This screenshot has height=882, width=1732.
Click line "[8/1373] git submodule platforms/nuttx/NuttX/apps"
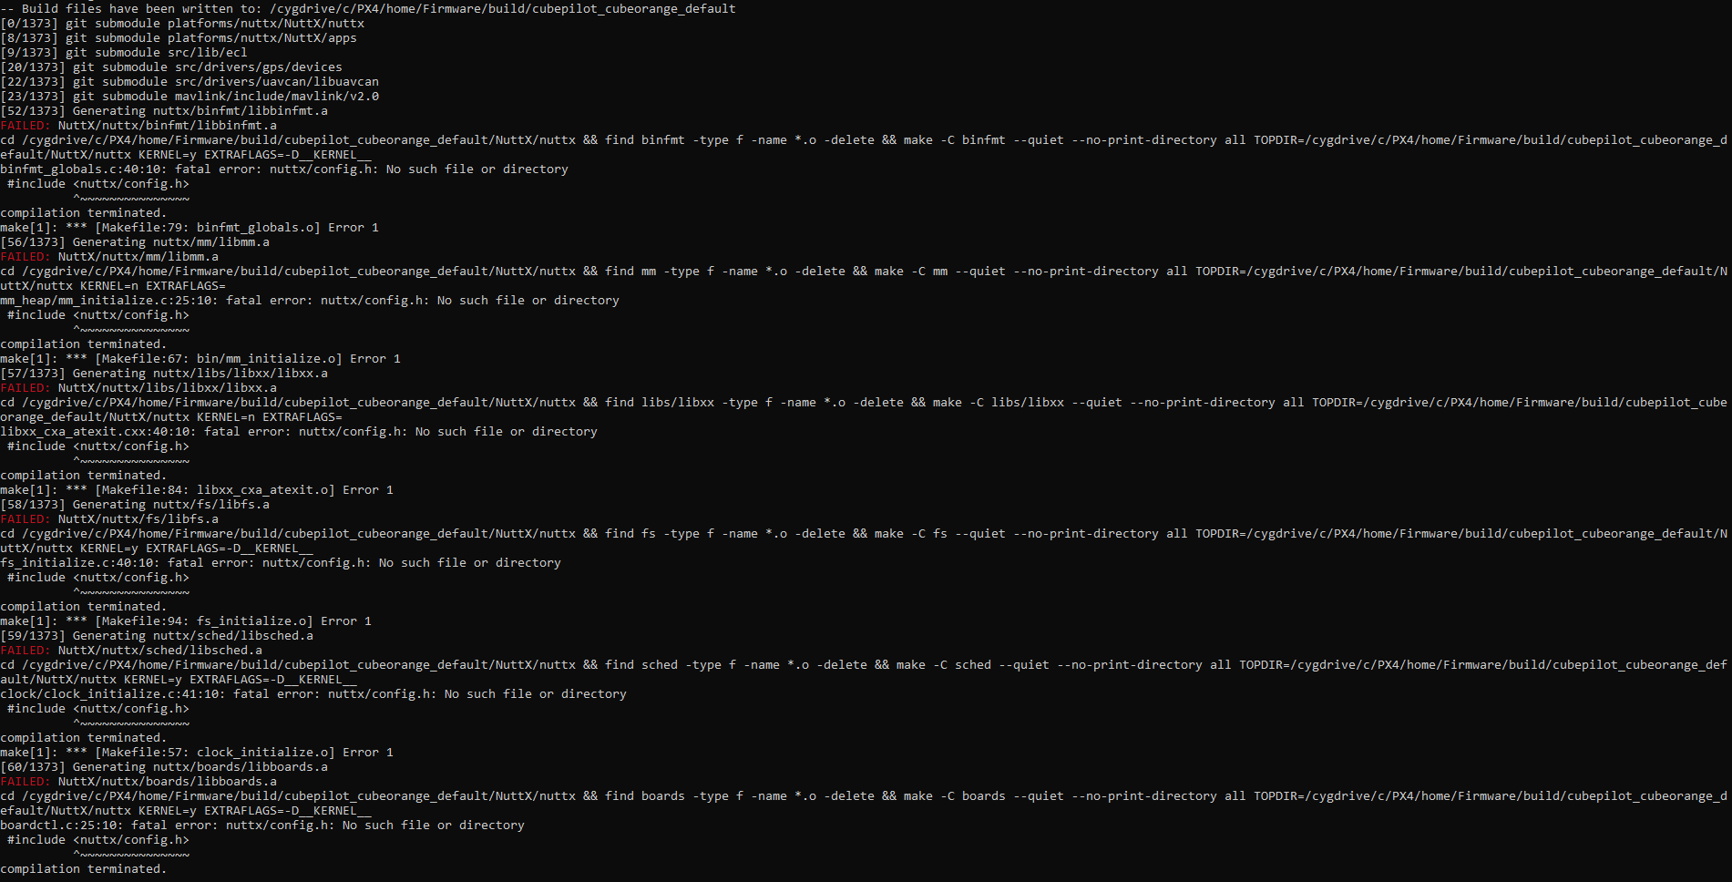click(179, 37)
